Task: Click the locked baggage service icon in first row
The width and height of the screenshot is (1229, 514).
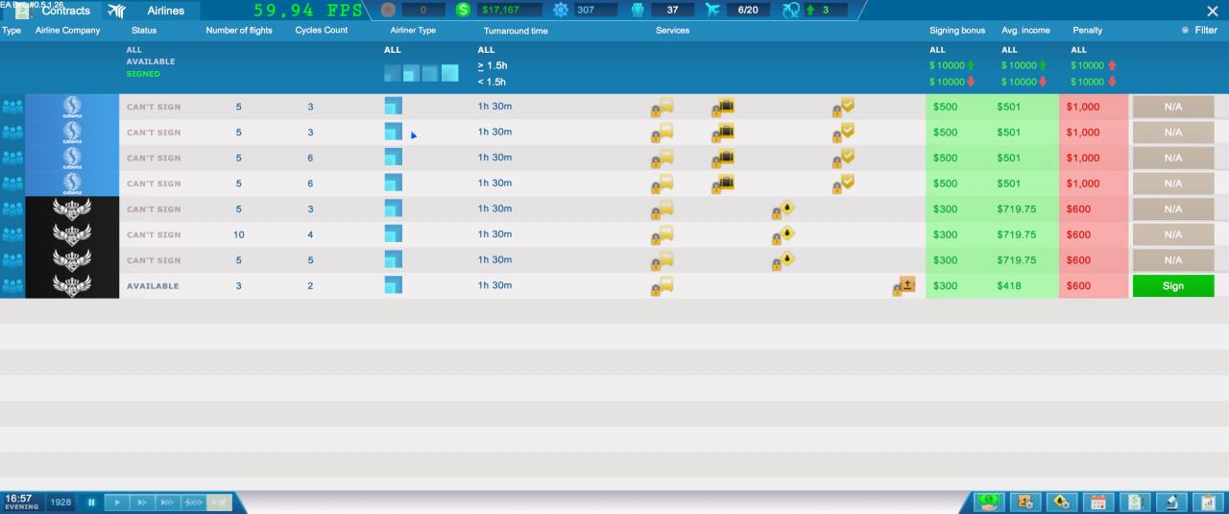Action: coord(723,107)
